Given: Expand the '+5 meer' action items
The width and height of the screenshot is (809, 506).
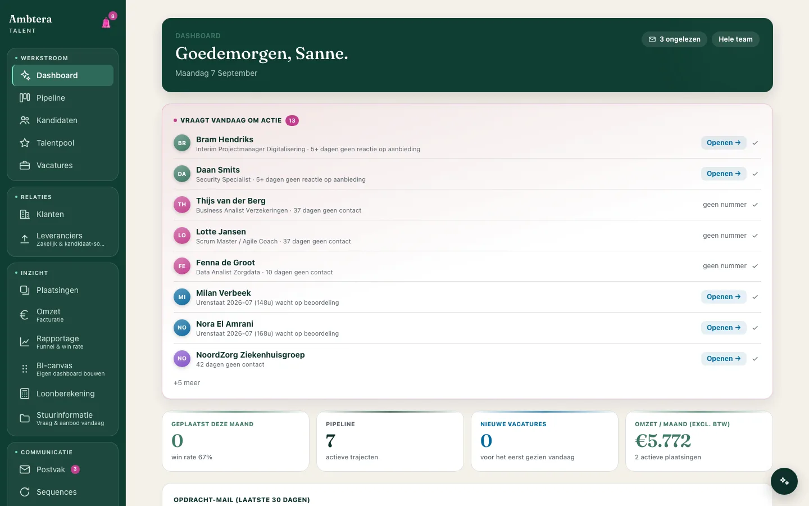Looking at the screenshot, I should pyautogui.click(x=187, y=383).
